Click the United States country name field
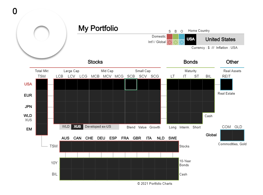The width and height of the screenshot is (263, 195). [x=220, y=39]
